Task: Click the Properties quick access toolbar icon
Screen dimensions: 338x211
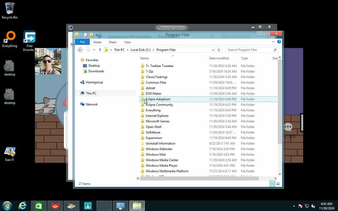Action: tap(86, 35)
